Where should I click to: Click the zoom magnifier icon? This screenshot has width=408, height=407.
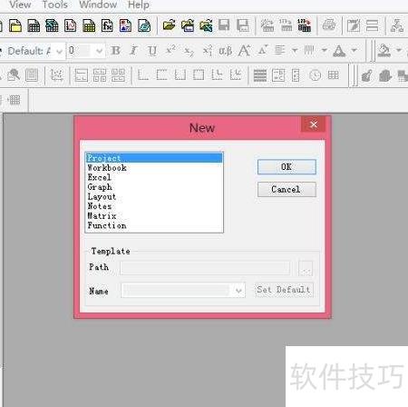(x=13, y=74)
